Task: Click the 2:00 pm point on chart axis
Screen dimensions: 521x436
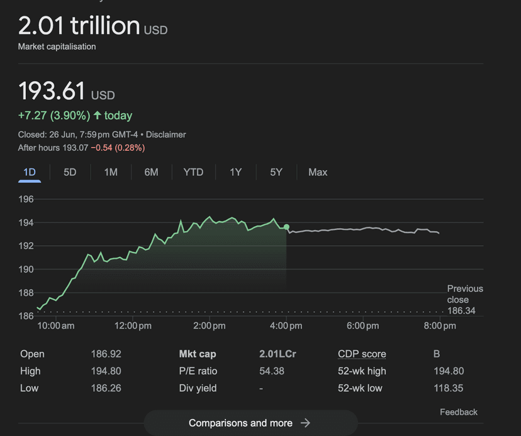Action: pyautogui.click(x=210, y=325)
